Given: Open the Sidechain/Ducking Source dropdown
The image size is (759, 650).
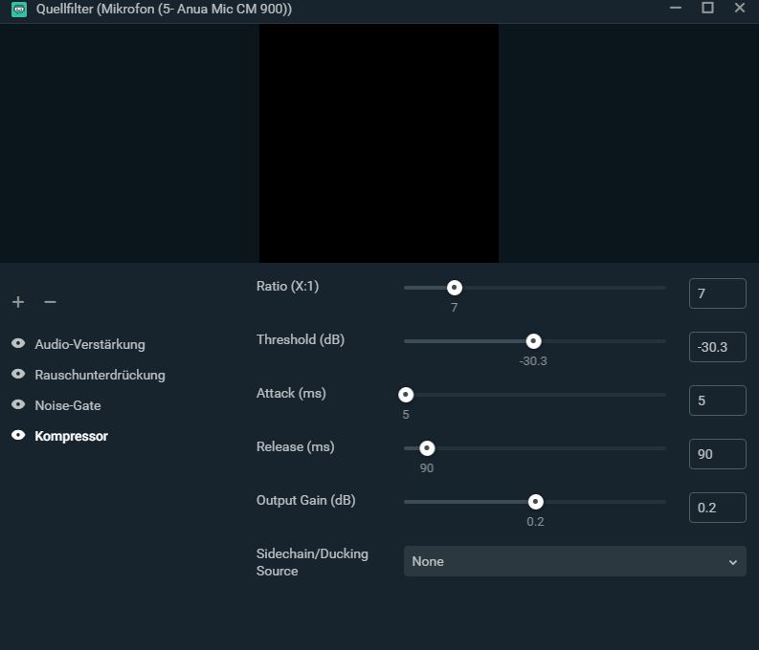Looking at the screenshot, I should (x=574, y=561).
